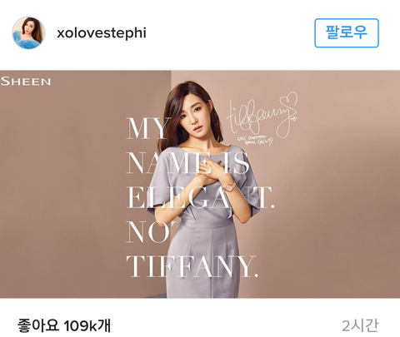Click the 2시간 post timestamp
400x337 pixels.
point(360,325)
